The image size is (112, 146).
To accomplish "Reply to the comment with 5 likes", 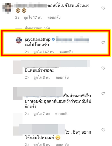I will click(x=62, y=144).
